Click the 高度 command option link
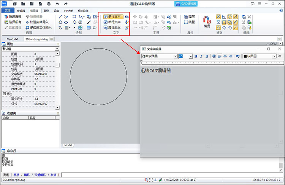Screen dimensions: 285x185 tap(16, 175)
